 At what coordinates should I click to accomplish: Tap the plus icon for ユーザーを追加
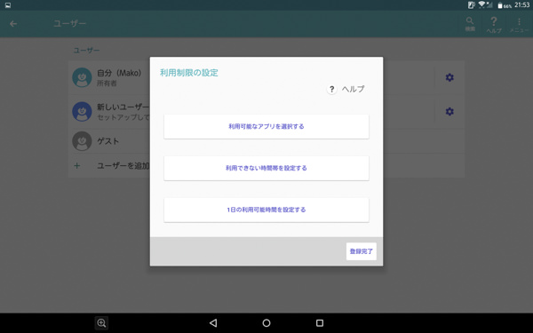coord(77,166)
